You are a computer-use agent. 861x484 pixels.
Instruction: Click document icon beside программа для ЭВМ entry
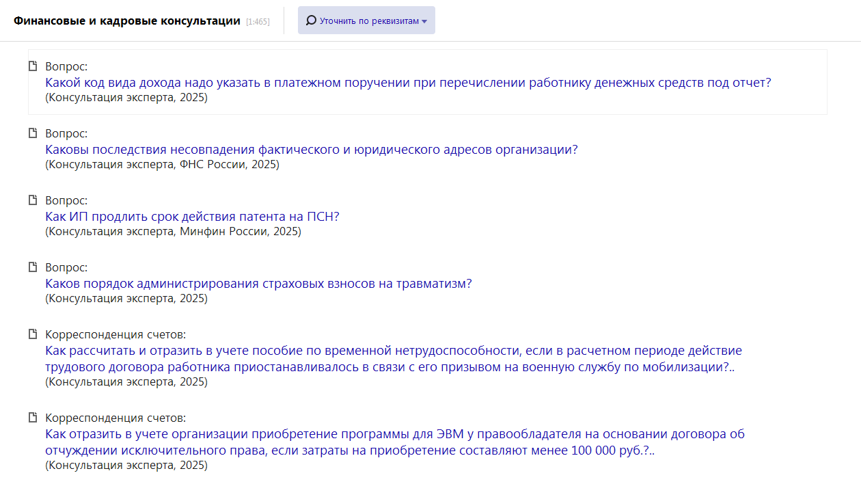coord(32,418)
